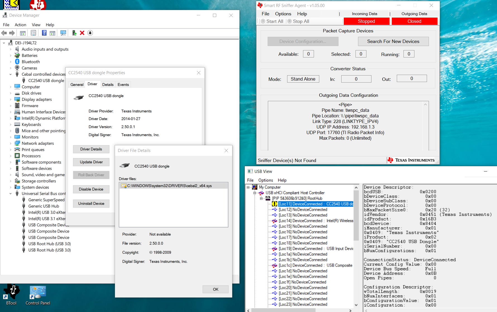
Task: Click the red X uninstall device icon
Action: (82, 33)
